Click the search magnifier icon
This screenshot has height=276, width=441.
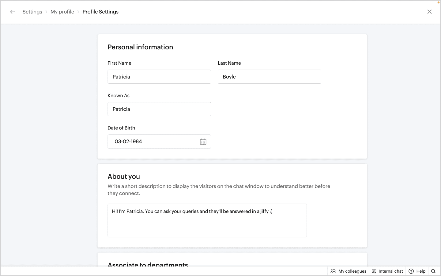coord(433,271)
